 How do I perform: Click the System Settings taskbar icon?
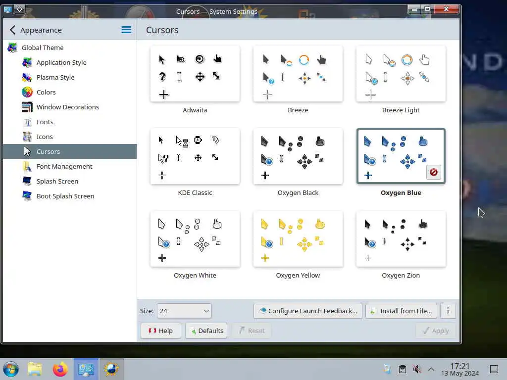pos(86,369)
